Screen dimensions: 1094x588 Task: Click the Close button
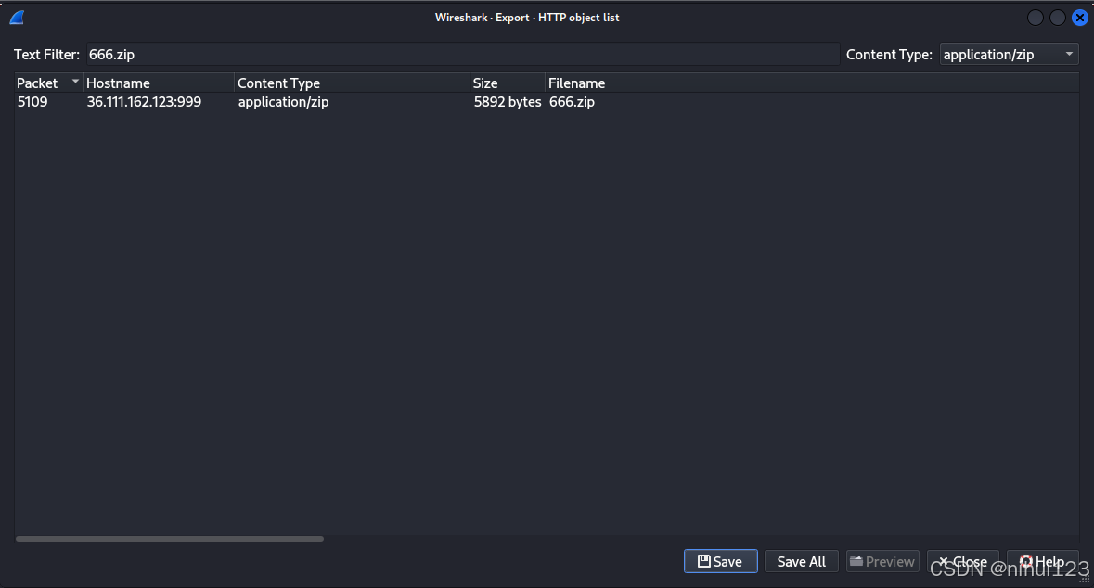[x=963, y=561]
